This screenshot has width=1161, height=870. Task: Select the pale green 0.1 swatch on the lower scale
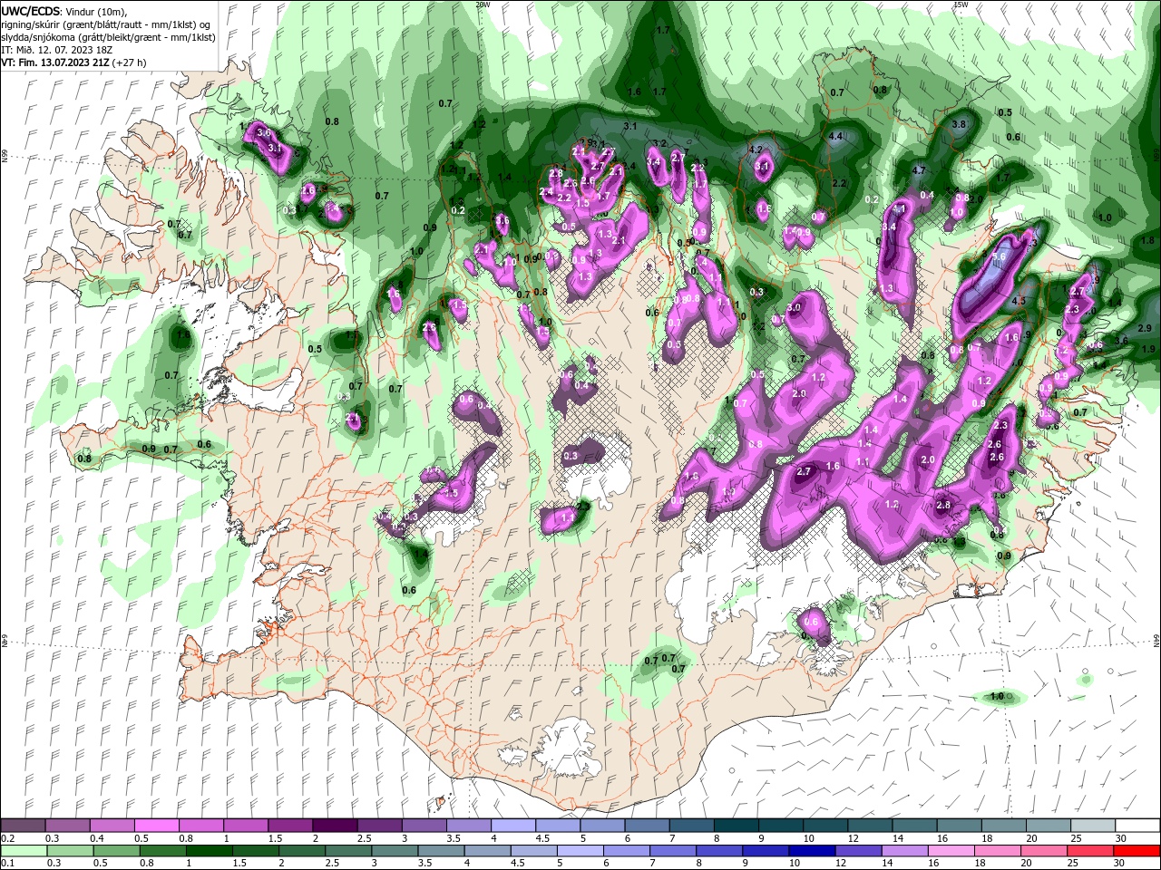click(23, 850)
